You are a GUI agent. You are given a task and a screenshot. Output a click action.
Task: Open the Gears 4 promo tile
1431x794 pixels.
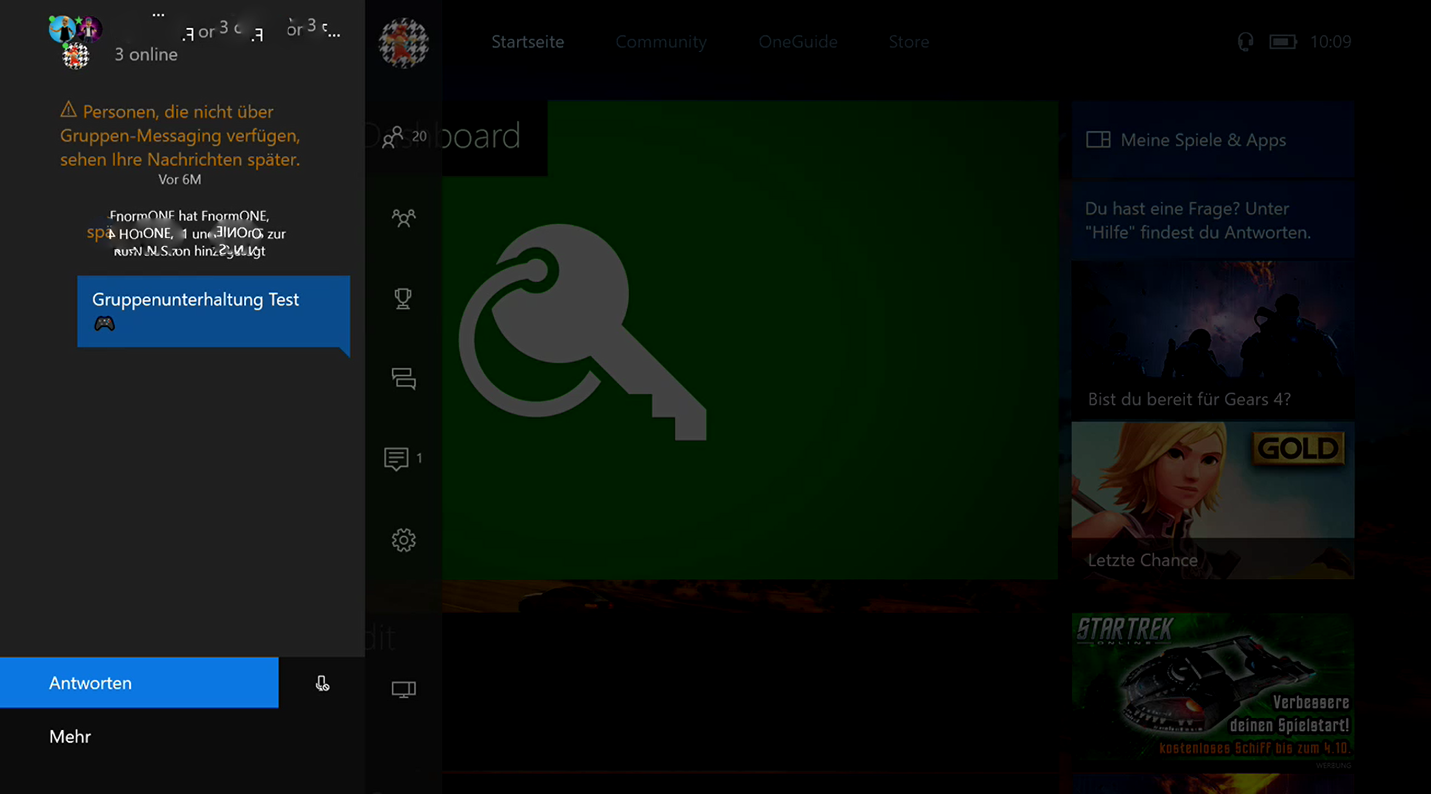click(1212, 340)
